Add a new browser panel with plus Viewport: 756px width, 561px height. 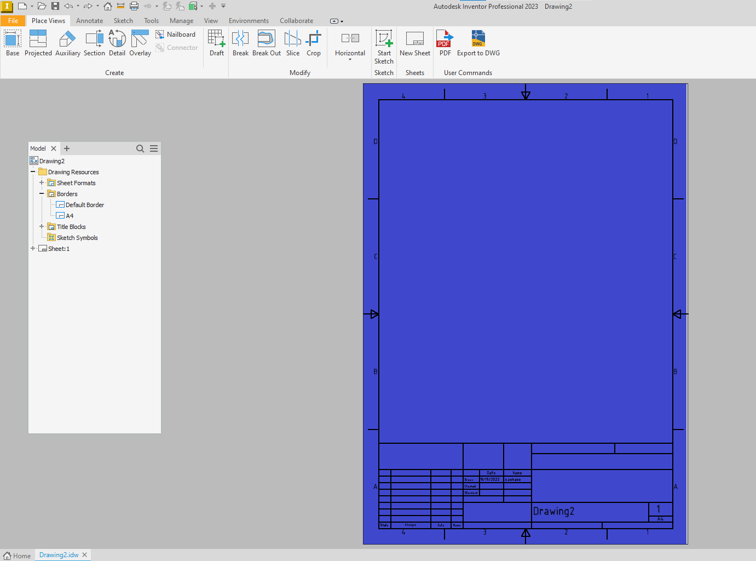(67, 148)
